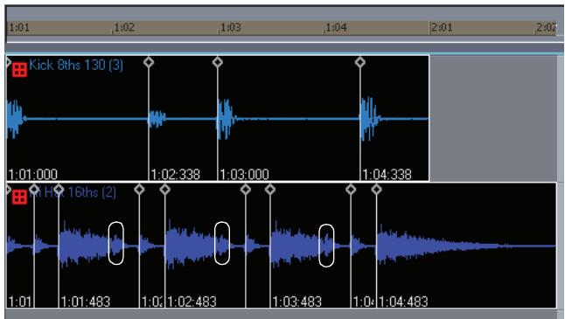Select the Hi Hat slice marker above 1:04:483
The width and height of the screenshot is (565, 319).
376,189
